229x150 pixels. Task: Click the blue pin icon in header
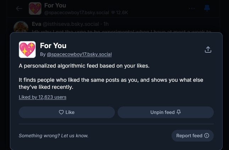[207, 8]
